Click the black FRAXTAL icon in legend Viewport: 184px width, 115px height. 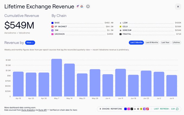point(120,34)
